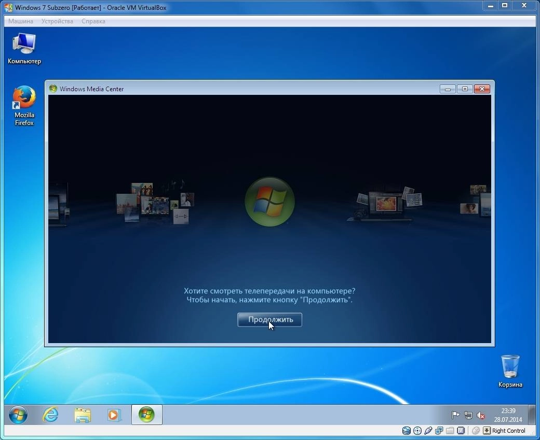The width and height of the screenshot is (540, 440).
Task: Minimize the VirtualBox window
Action: tap(490, 6)
